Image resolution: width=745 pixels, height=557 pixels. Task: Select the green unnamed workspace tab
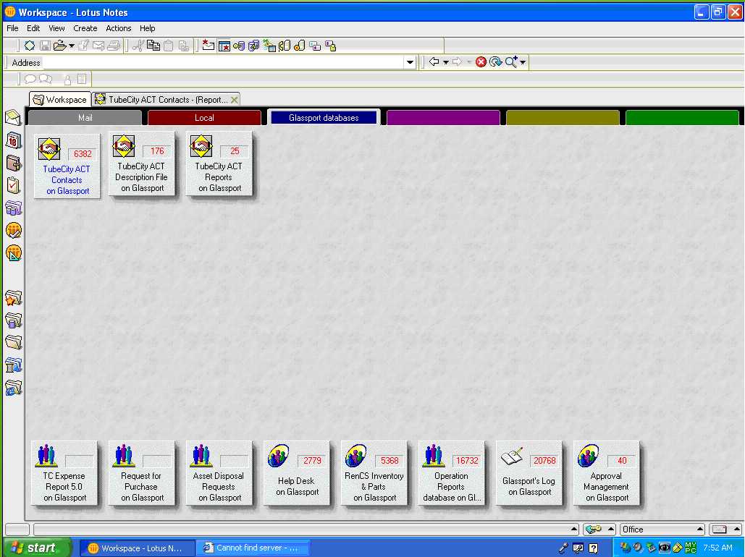tap(682, 118)
